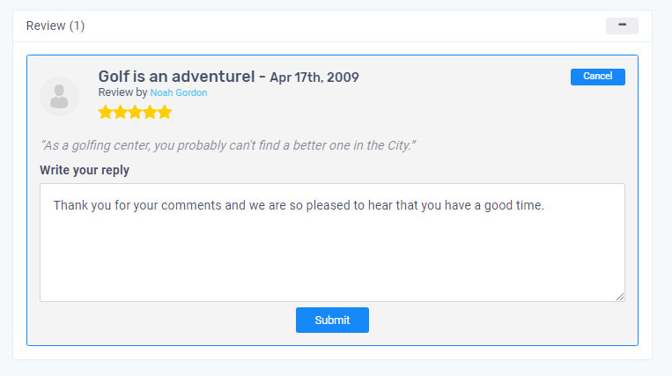Click the review date "Apr 17th, 2009"
The image size is (672, 376).
pyautogui.click(x=314, y=77)
